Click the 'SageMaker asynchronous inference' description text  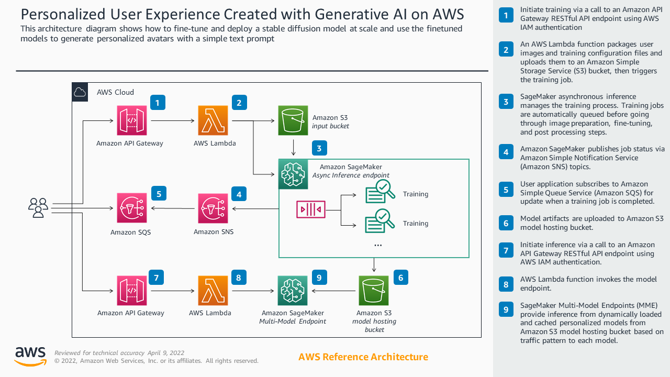click(591, 114)
